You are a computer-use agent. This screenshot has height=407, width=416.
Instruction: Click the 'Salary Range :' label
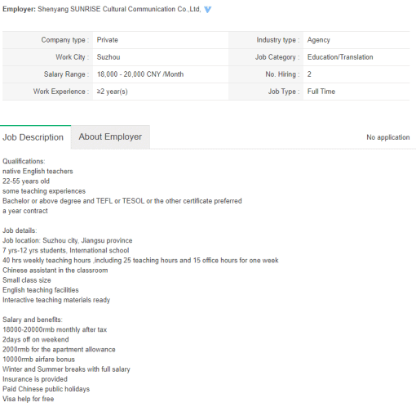pyautogui.click(x=66, y=74)
